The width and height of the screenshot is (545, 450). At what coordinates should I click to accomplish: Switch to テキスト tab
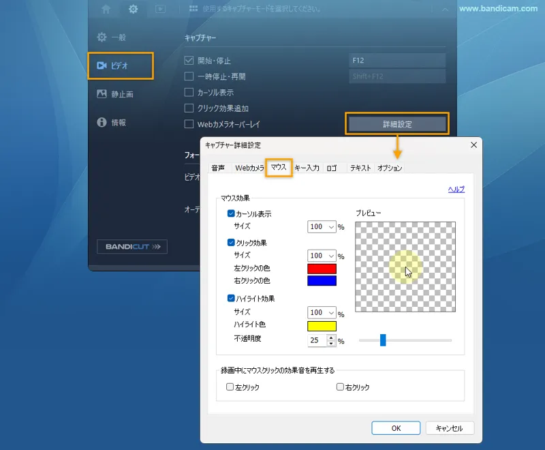(360, 168)
